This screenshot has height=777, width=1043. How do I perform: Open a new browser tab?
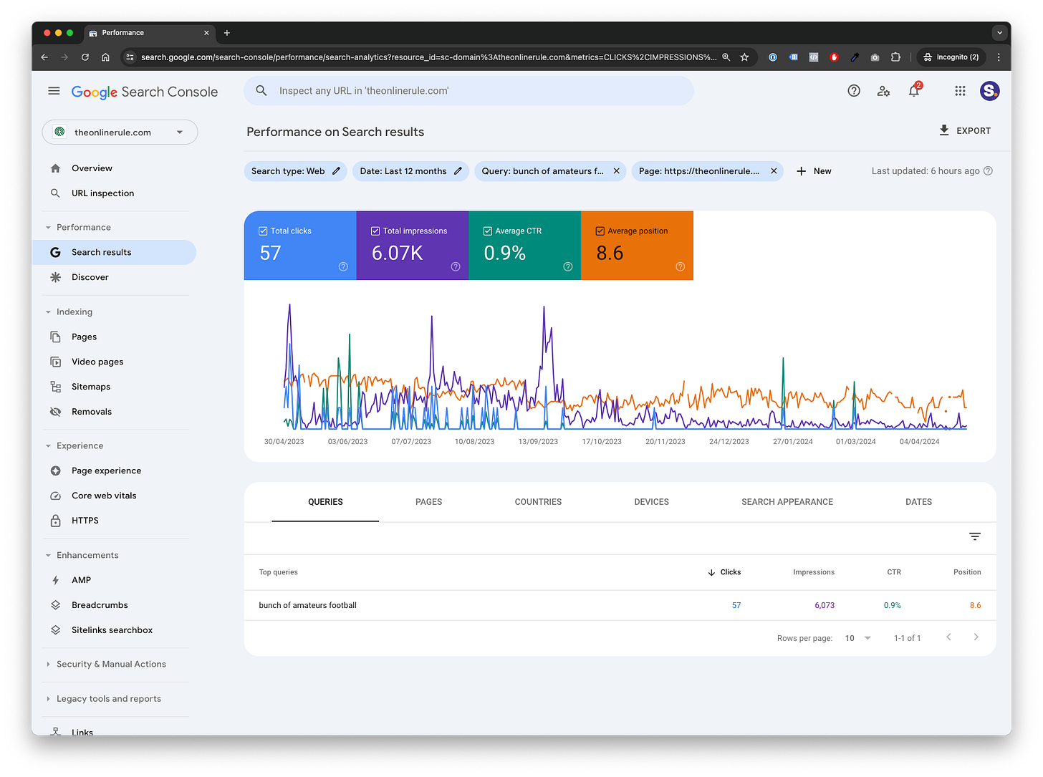[227, 33]
